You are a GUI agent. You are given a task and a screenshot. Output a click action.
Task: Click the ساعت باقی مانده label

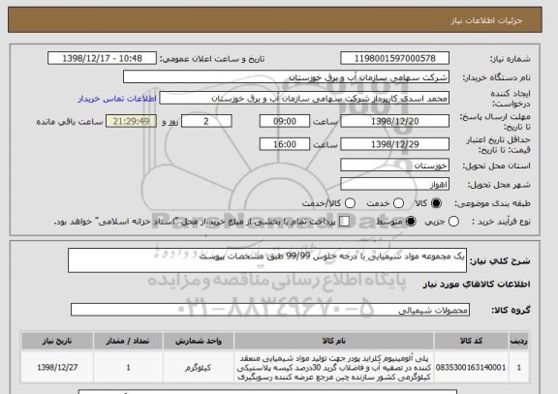pyautogui.click(x=70, y=122)
